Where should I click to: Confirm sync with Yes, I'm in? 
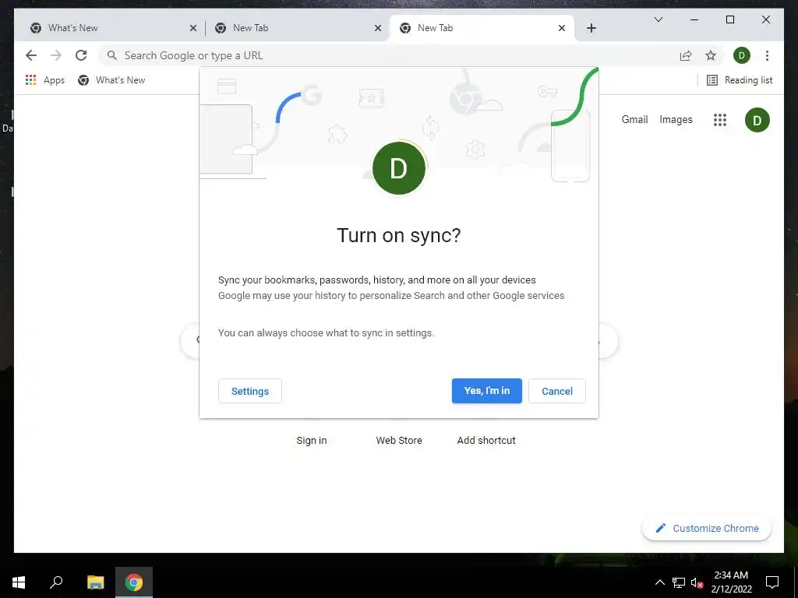click(x=487, y=391)
